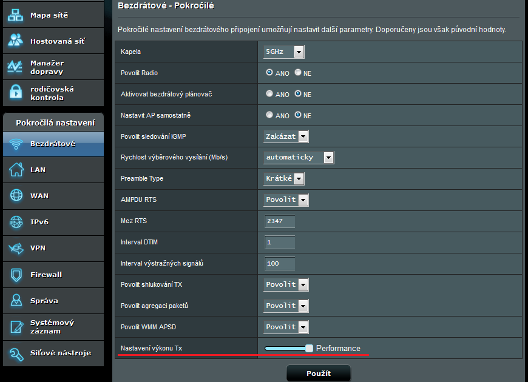Screen dimensions: 528x382
Task: Click the Mez RTS input field
Action: pyautogui.click(x=280, y=221)
